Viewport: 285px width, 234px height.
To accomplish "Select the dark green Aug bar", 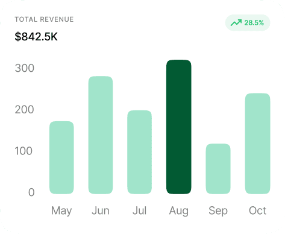I will point(179,127).
